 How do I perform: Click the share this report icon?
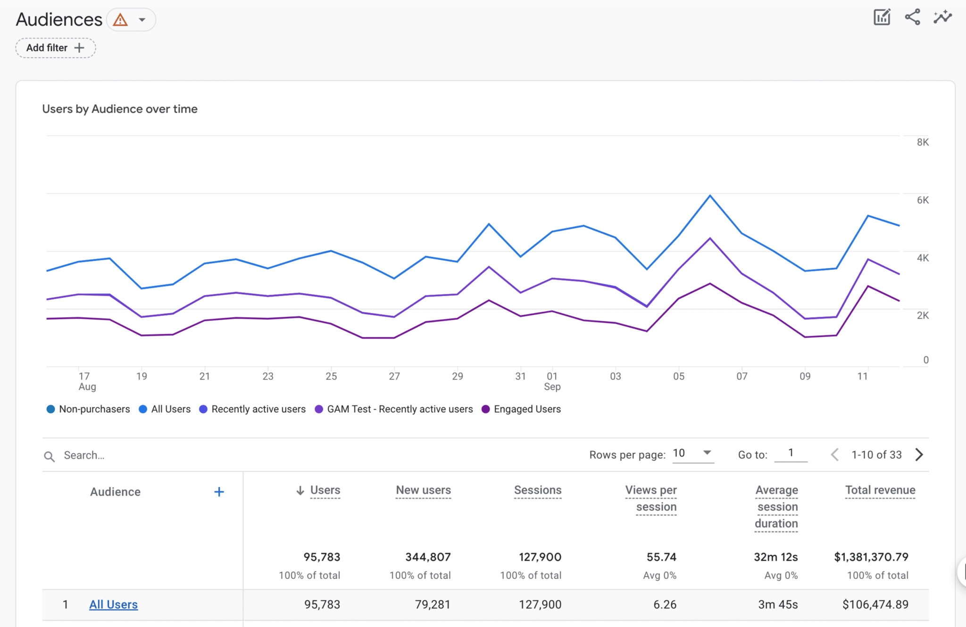point(912,16)
